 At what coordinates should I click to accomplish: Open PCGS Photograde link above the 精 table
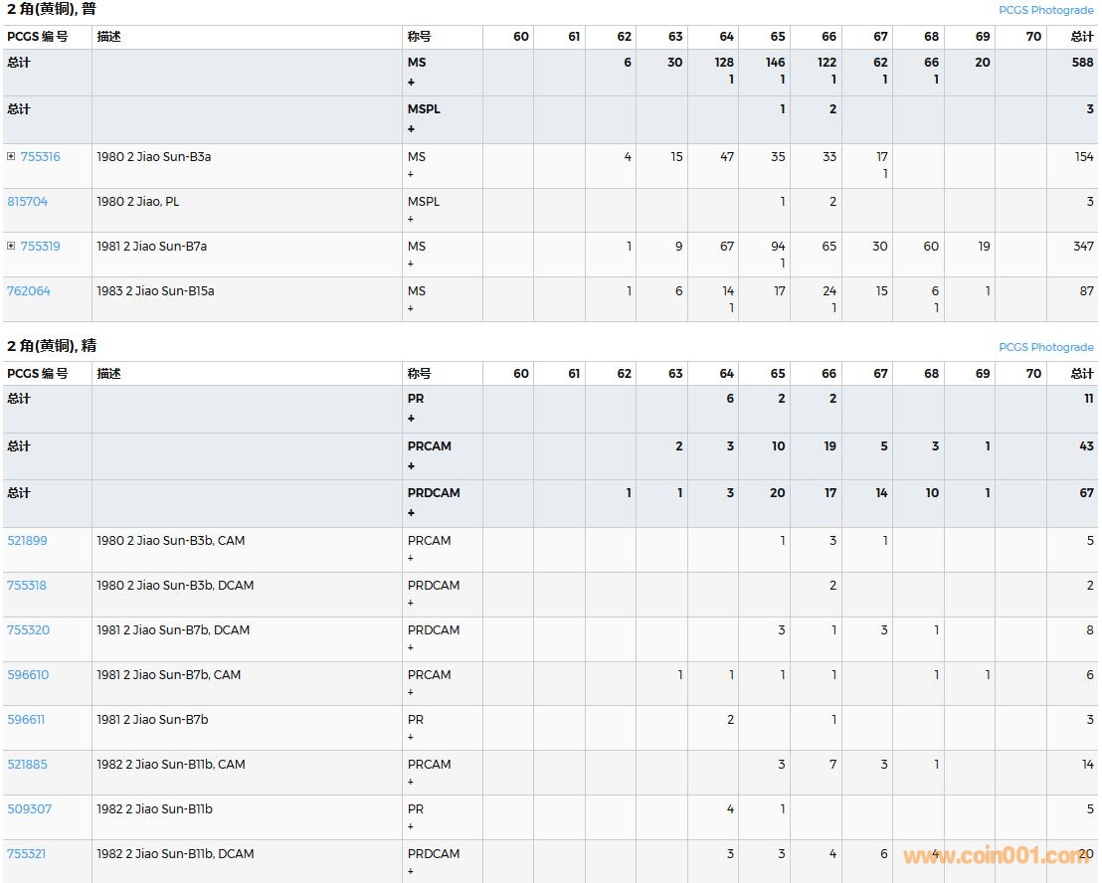click(x=1045, y=347)
